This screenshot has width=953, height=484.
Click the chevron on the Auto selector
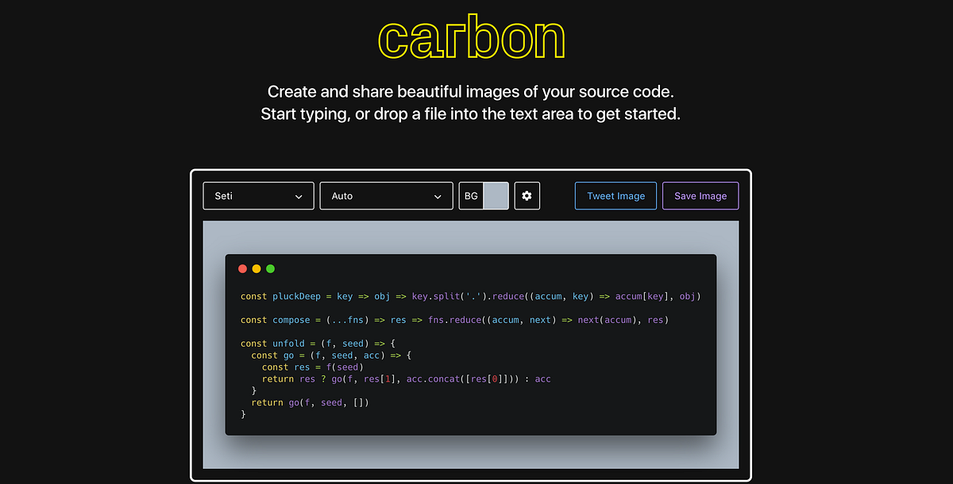pyautogui.click(x=437, y=196)
